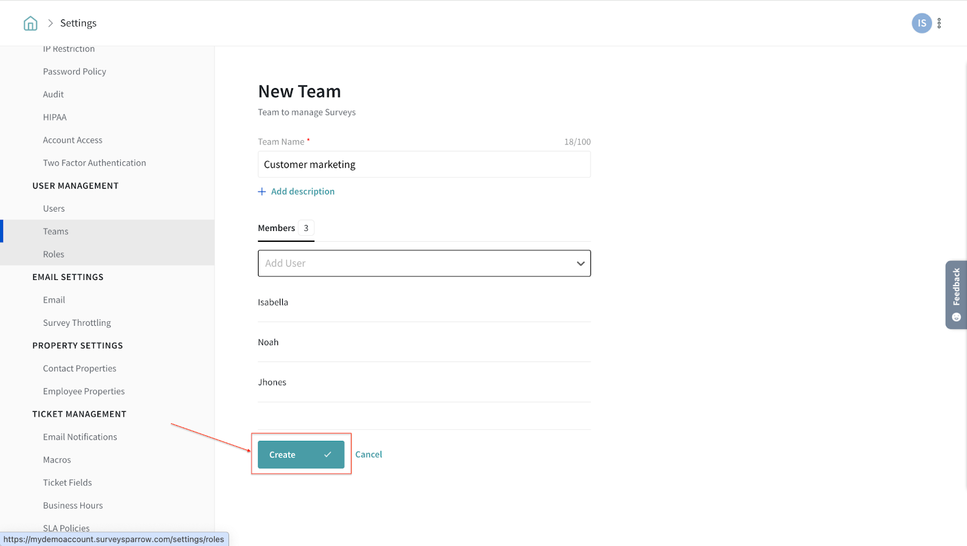Open the Teams sidebar item
This screenshot has height=546, width=967.
point(56,232)
